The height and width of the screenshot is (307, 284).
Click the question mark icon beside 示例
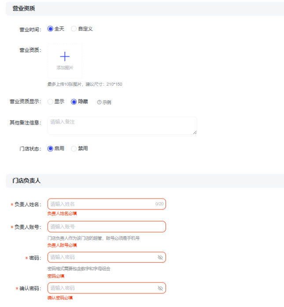99,102
